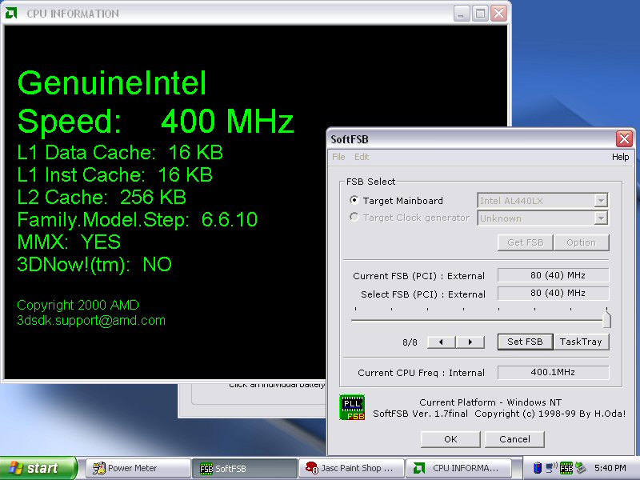
Task: Click the SoftFSB icon in the system tray
Action: coord(566,468)
